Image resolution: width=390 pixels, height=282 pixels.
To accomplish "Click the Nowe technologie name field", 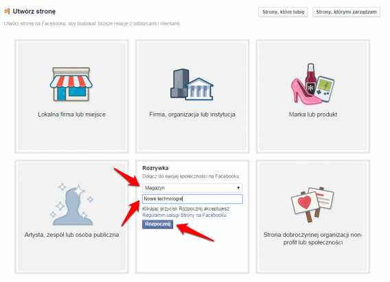I will 192,199.
